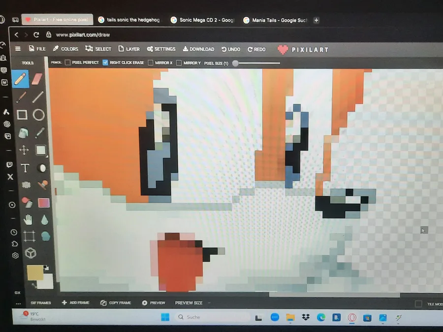The width and height of the screenshot is (443, 332).
Task: Click the taskbar Suche search box
Action: (212, 317)
